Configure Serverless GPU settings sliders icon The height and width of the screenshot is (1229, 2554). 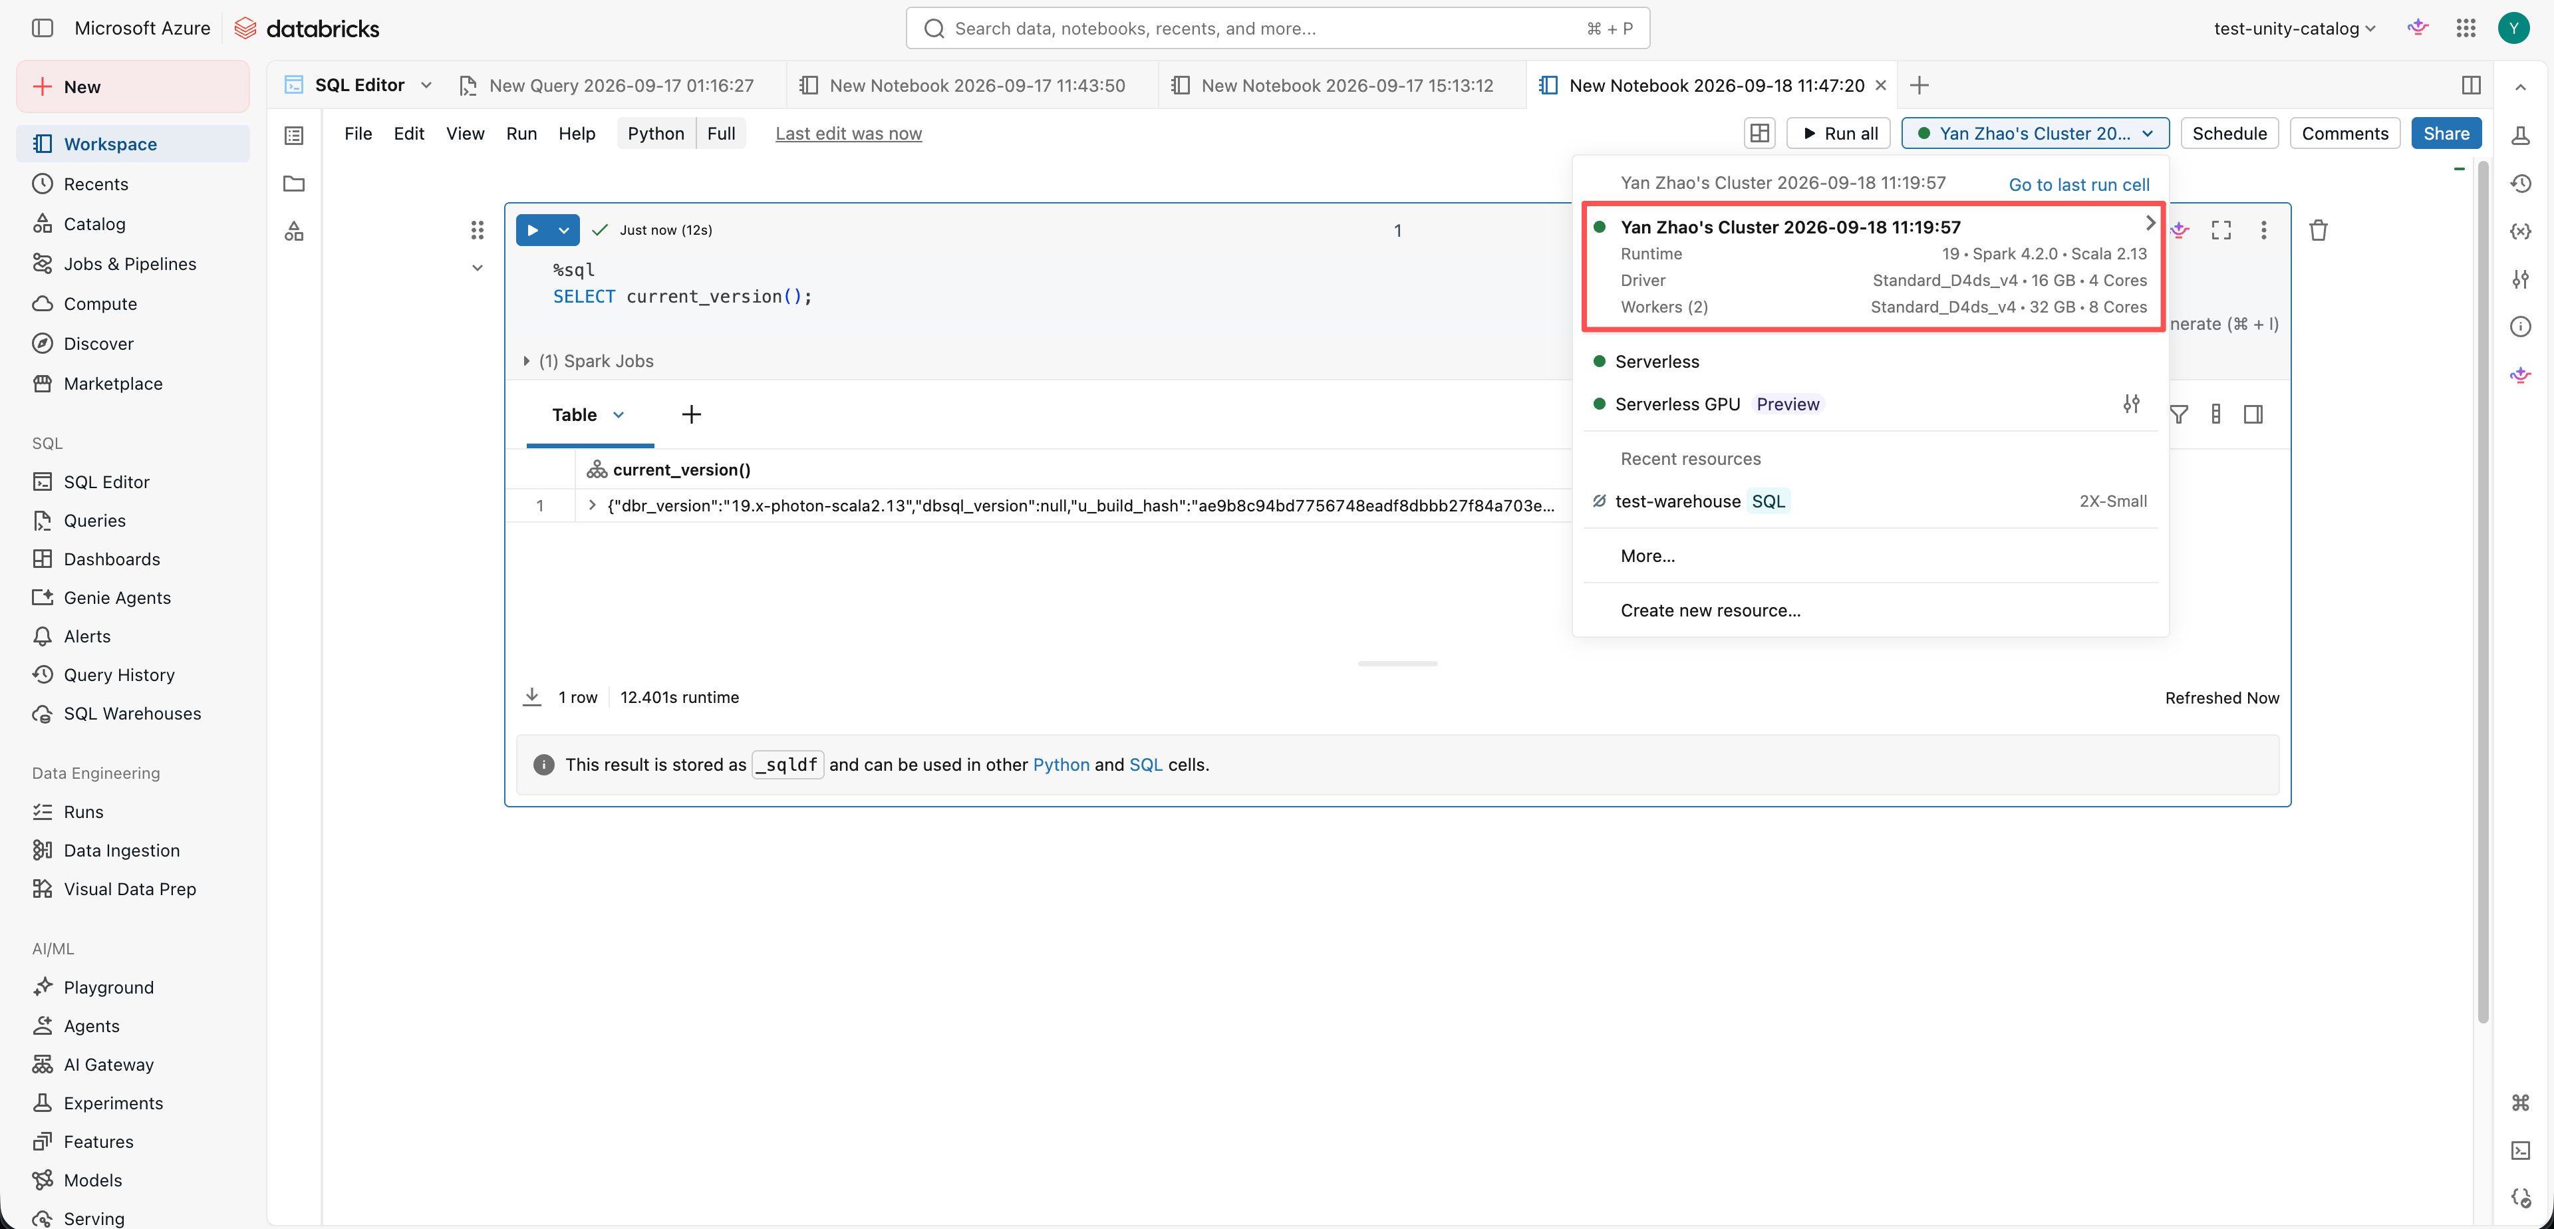pyautogui.click(x=2132, y=404)
